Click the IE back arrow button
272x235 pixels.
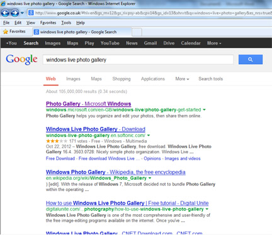(x=5, y=13)
